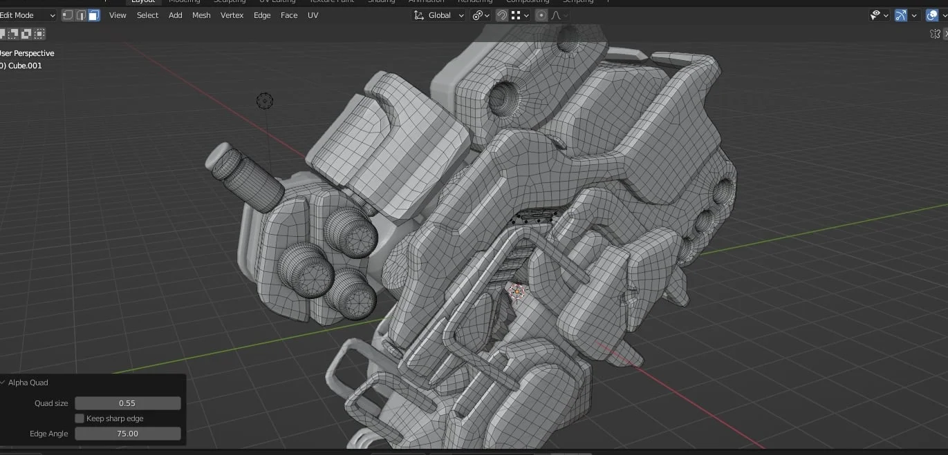Adjust the Quad size value slider
Image resolution: width=948 pixels, height=455 pixels.
pos(127,403)
